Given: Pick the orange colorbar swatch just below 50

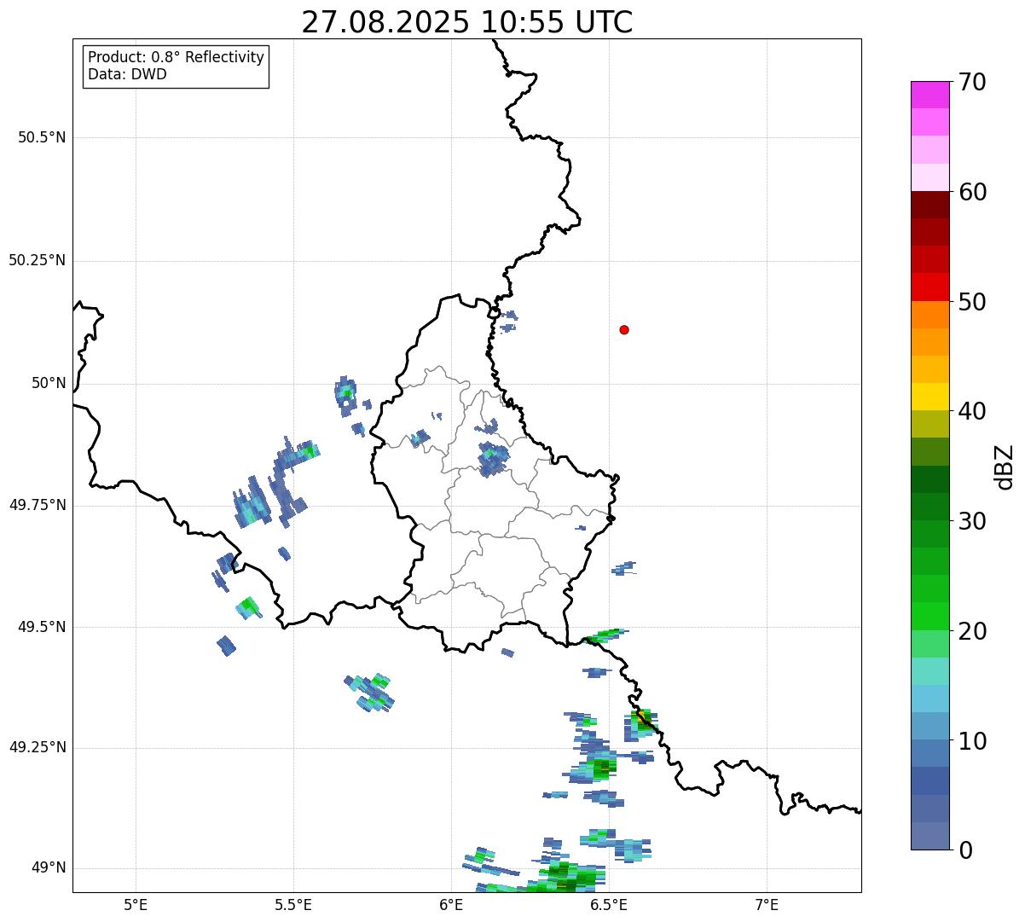Looking at the screenshot, I should (x=930, y=315).
